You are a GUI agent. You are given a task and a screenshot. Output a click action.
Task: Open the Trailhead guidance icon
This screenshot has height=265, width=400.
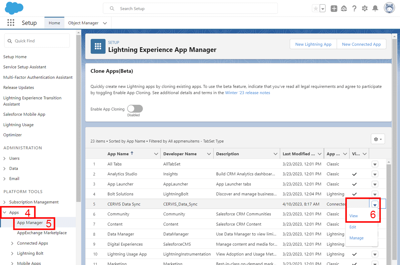(x=344, y=9)
